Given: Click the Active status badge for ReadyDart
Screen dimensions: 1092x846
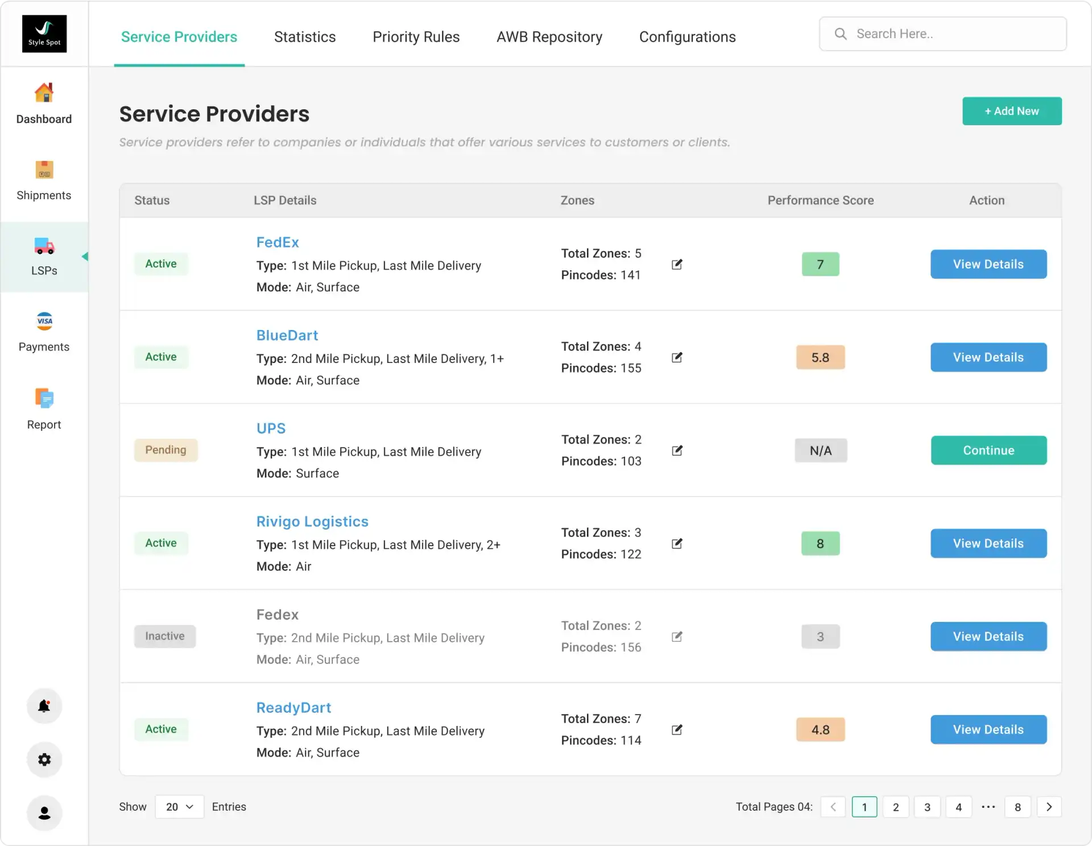Looking at the screenshot, I should click(x=161, y=729).
